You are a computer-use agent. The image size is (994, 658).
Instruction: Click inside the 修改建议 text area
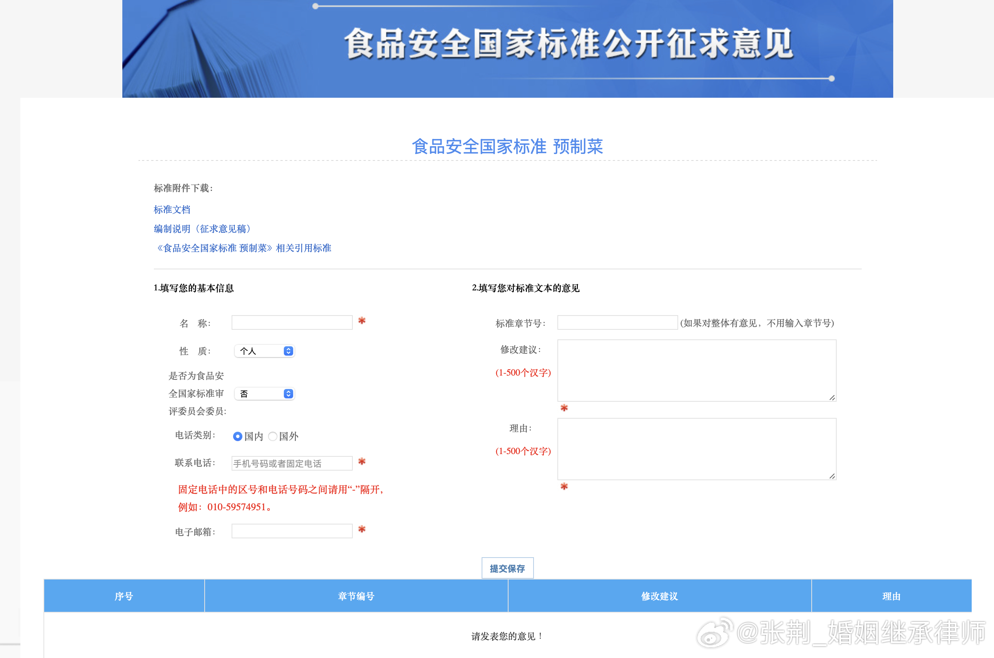(696, 370)
